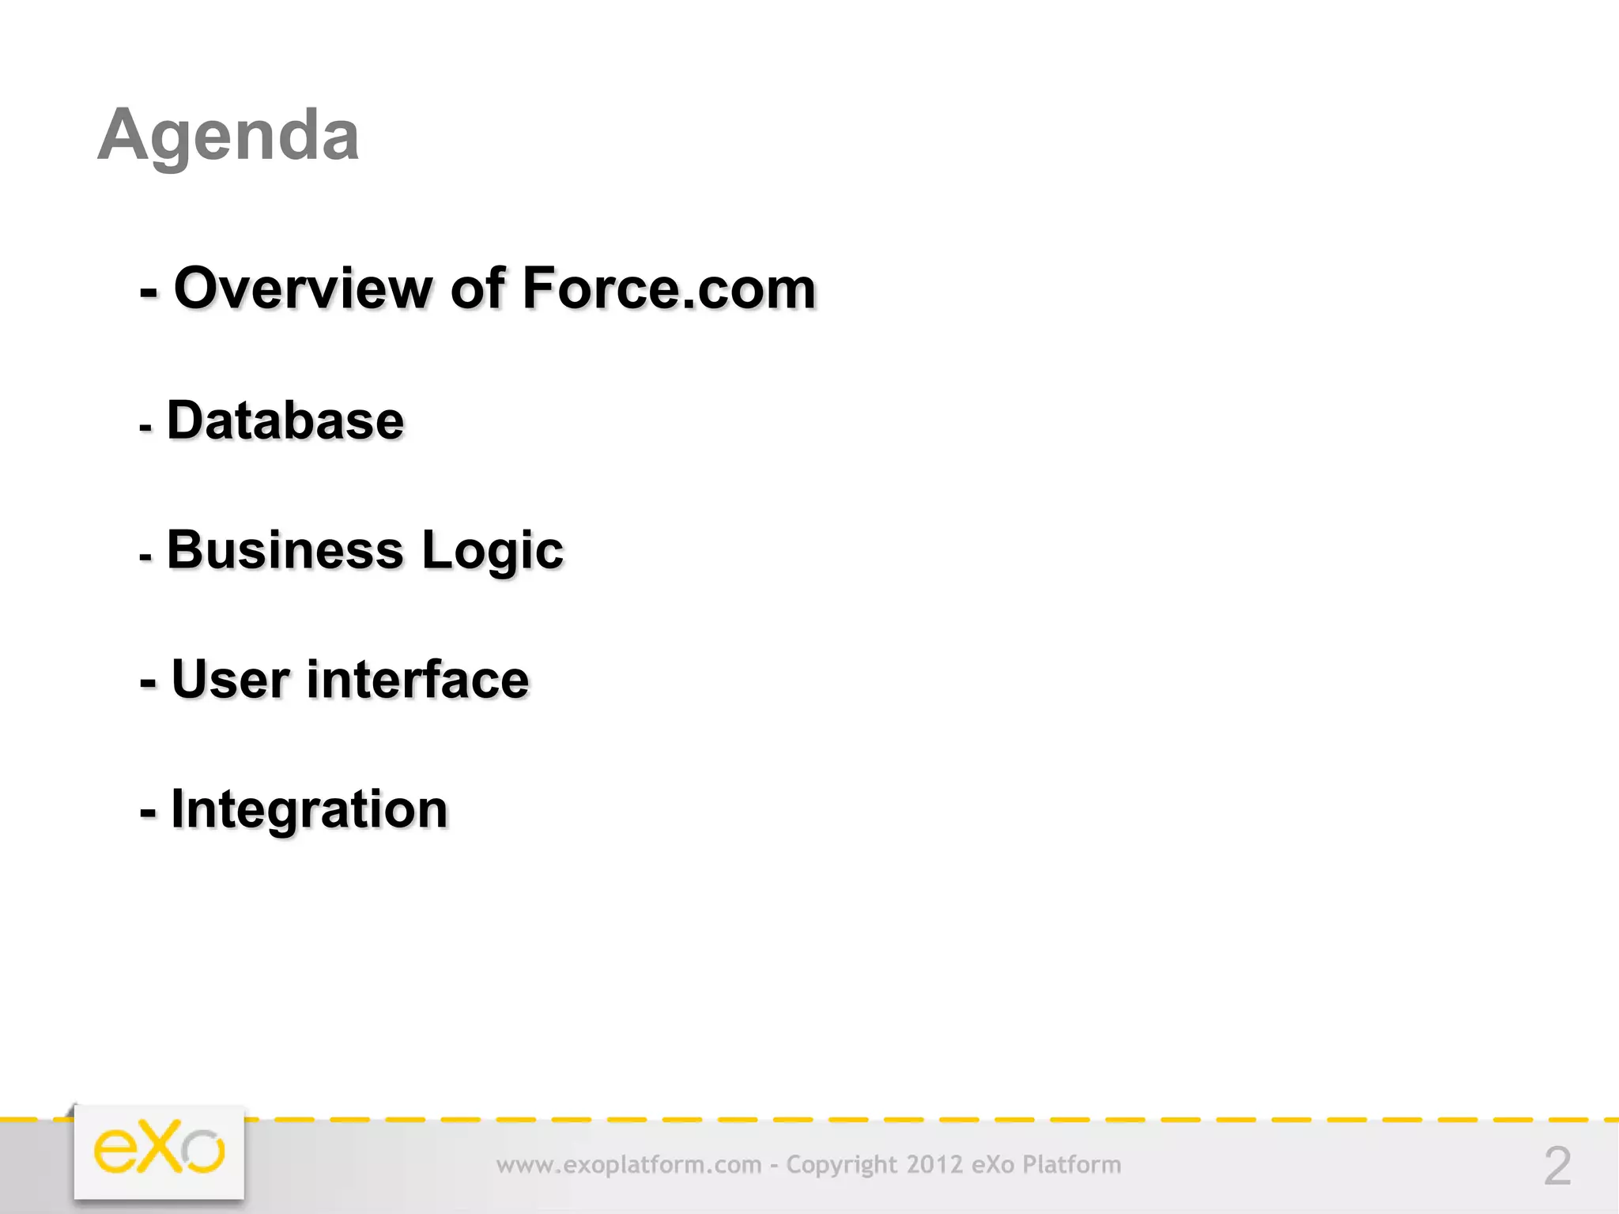Click the eXo logo in the footer
The width and height of the screenshot is (1619, 1214).
[x=159, y=1152]
